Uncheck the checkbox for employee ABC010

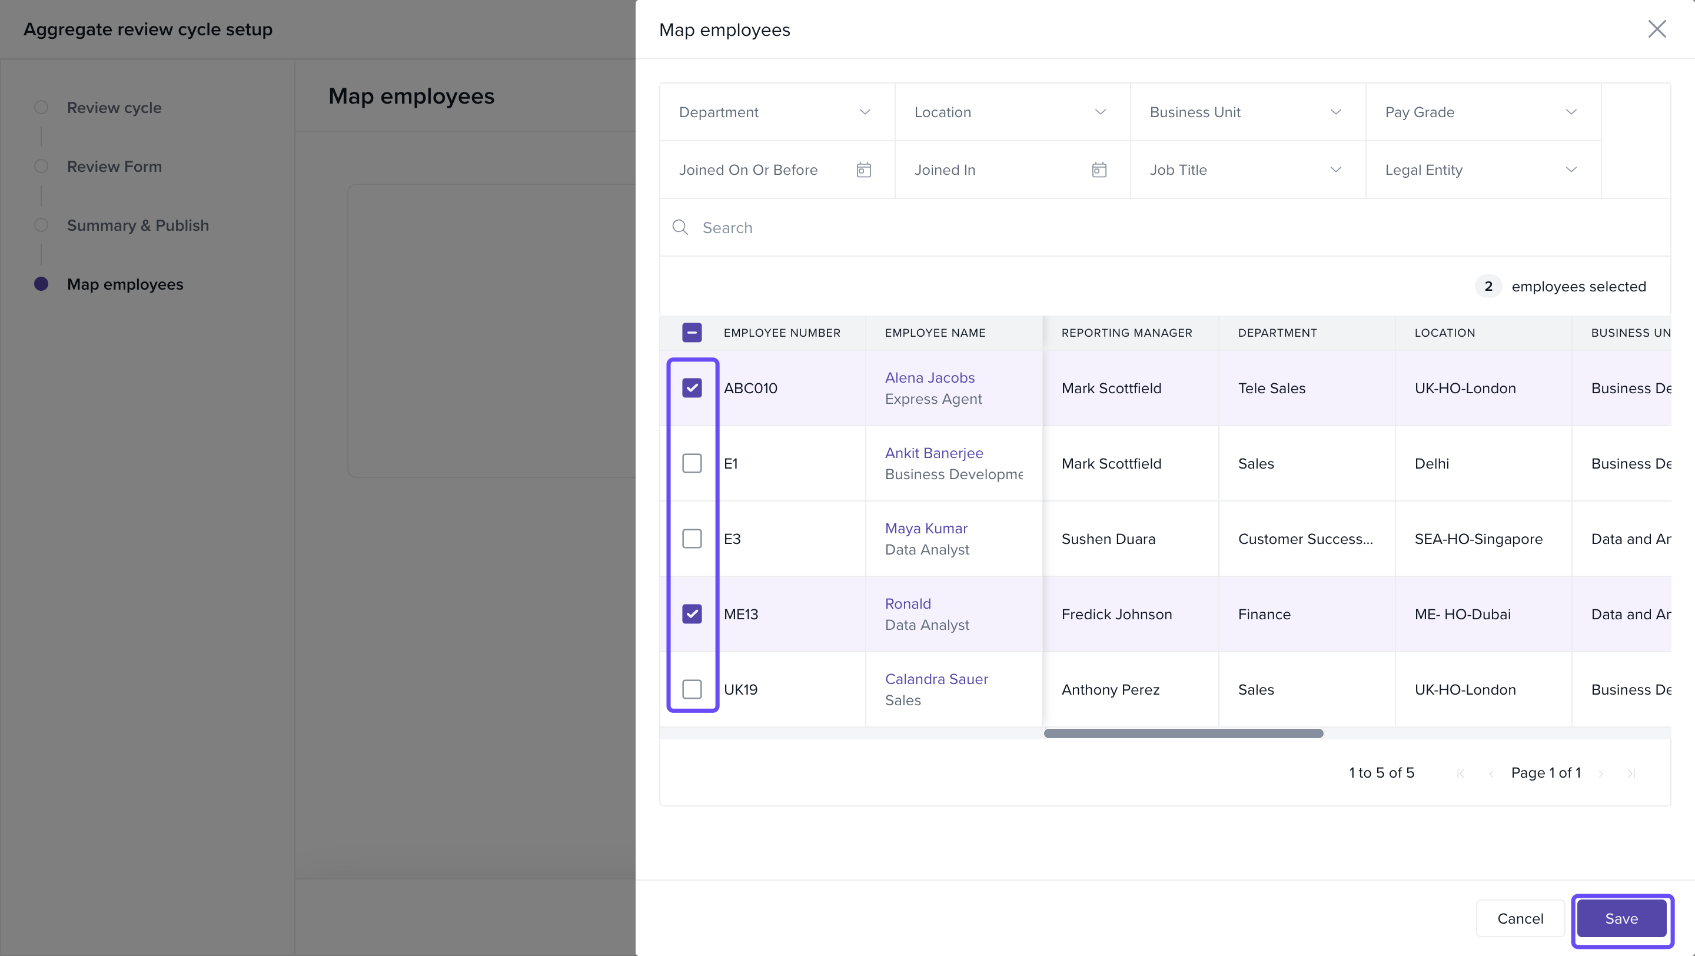pyautogui.click(x=692, y=388)
